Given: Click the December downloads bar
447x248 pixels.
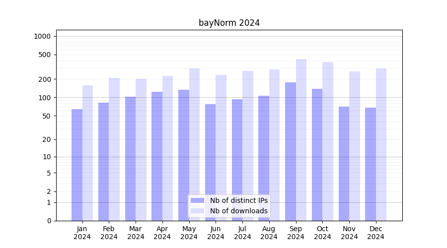Looking at the screenshot, I should click(381, 144).
